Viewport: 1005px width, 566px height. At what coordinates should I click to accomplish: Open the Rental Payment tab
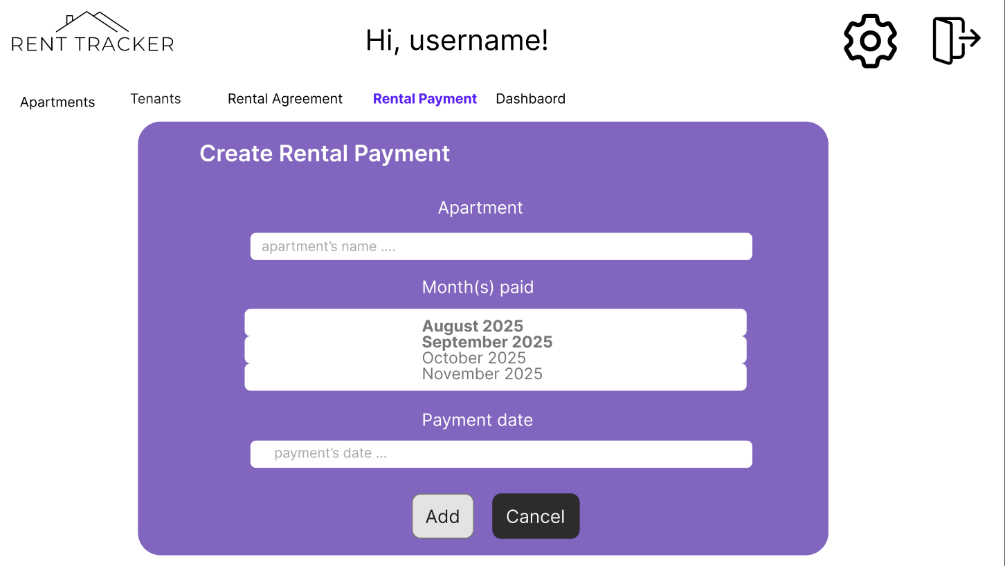click(x=424, y=99)
